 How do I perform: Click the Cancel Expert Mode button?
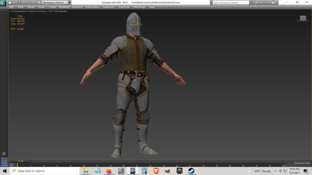302,163
